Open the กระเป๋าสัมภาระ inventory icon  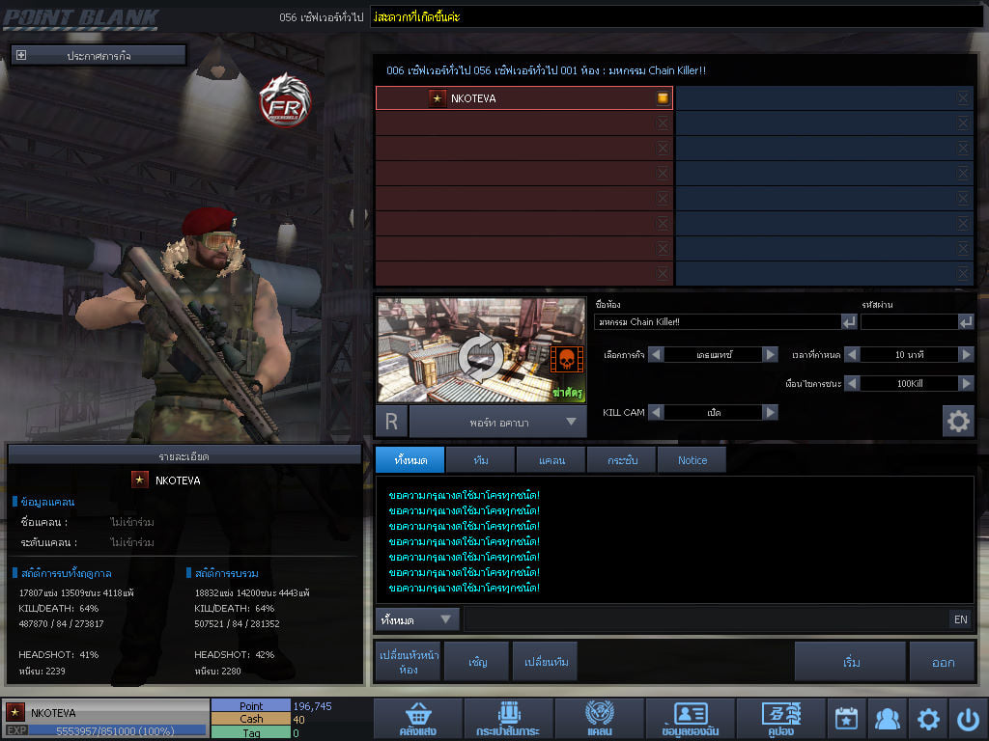(x=508, y=719)
